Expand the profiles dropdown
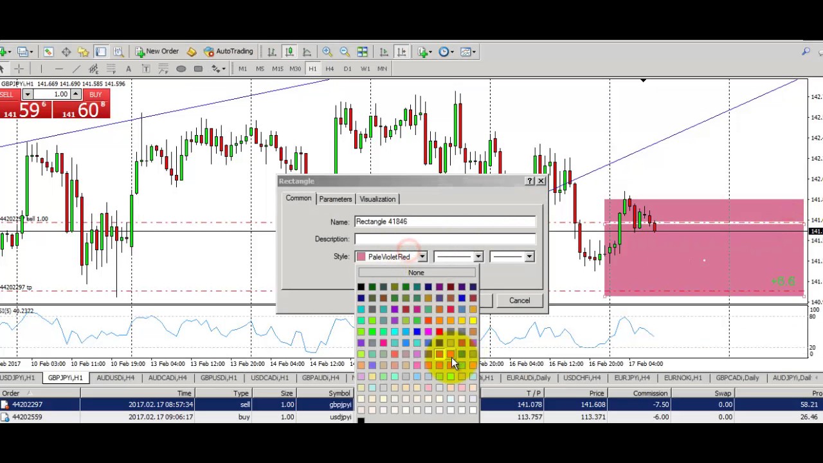Image resolution: width=823 pixels, height=463 pixels. (x=31, y=51)
